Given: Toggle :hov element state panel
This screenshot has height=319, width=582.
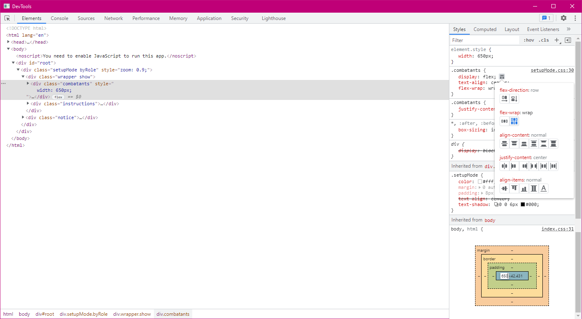Looking at the screenshot, I should 529,40.
